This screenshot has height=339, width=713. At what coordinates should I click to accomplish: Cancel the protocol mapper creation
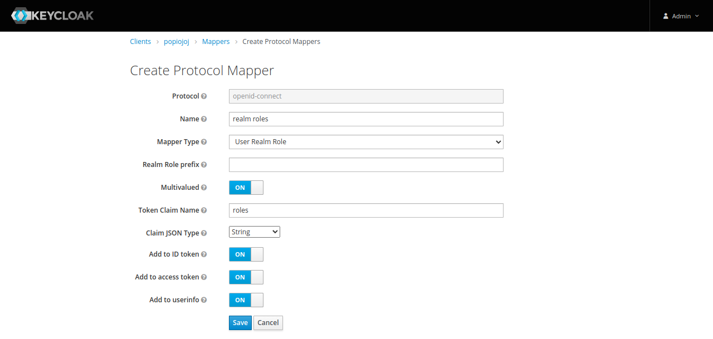268,322
